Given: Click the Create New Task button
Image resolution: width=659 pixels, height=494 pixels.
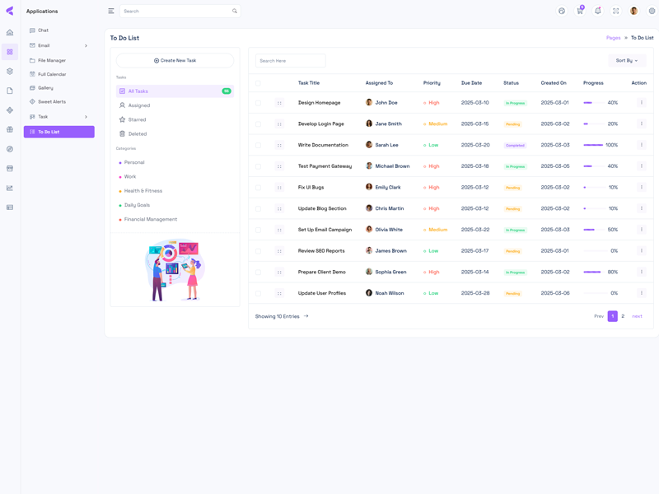Looking at the screenshot, I should [x=175, y=61].
